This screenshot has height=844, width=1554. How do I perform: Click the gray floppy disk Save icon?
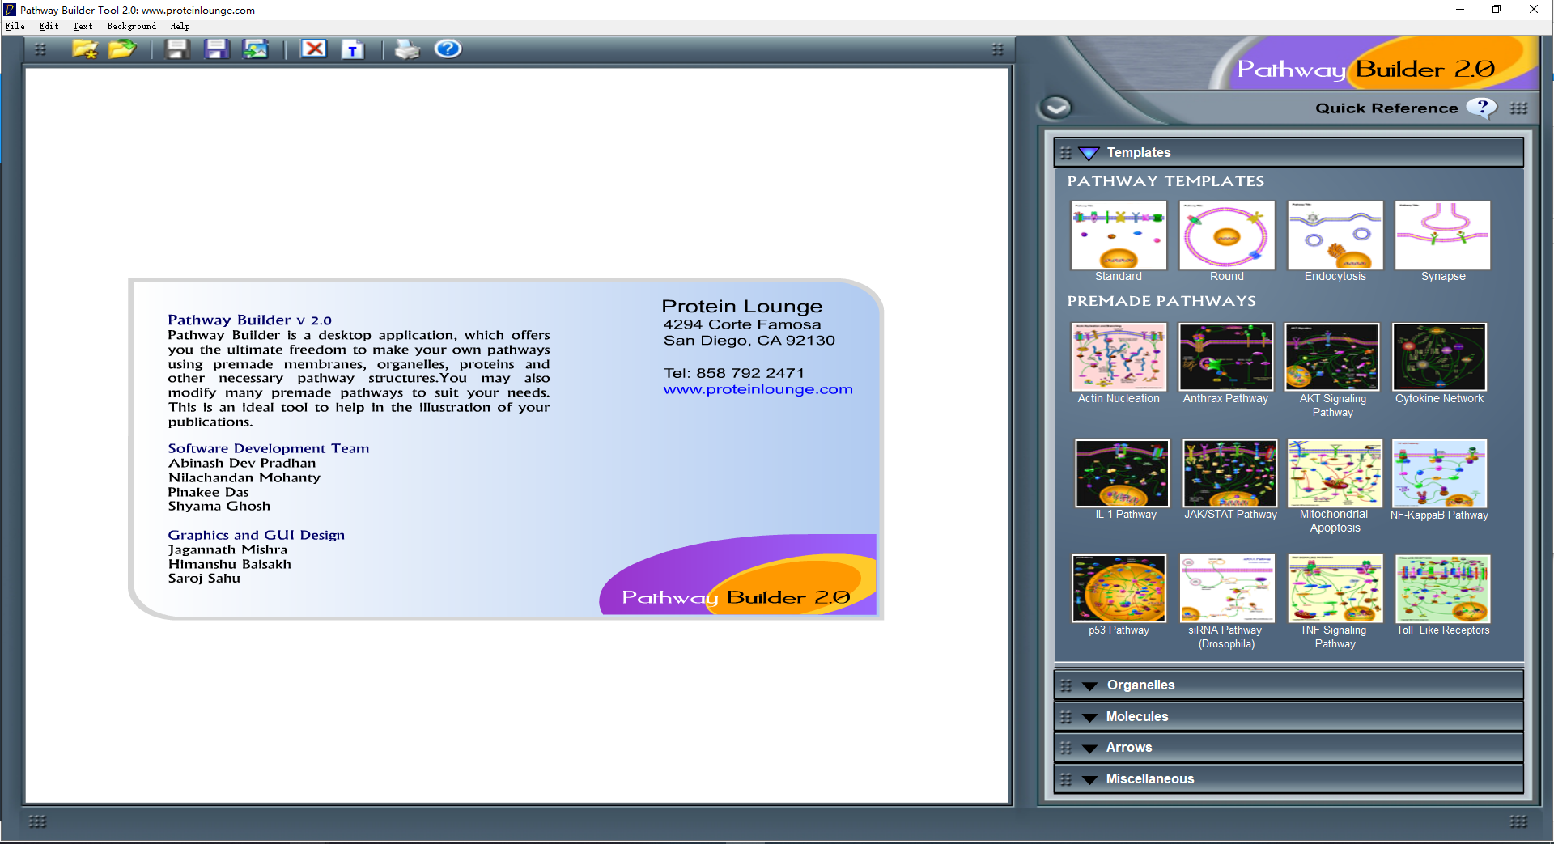point(177,49)
